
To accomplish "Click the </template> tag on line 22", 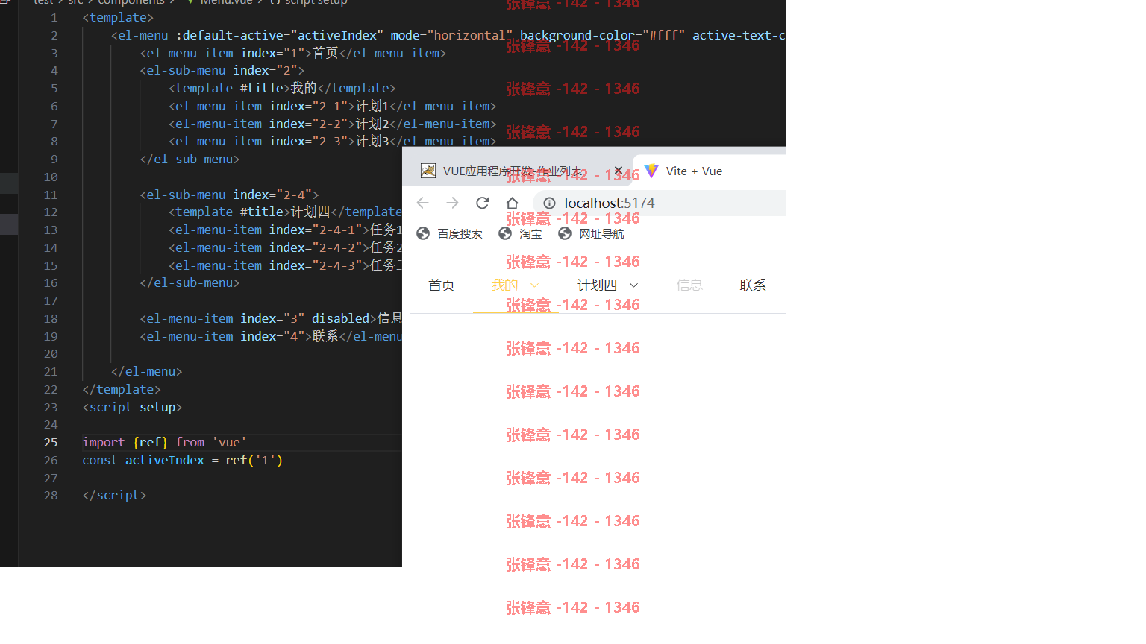I will [122, 390].
